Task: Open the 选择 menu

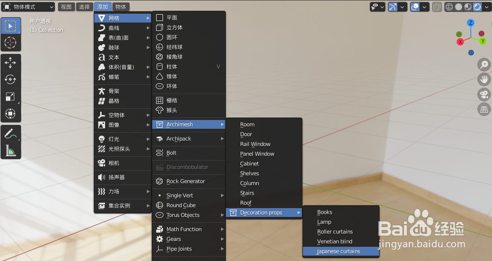Action: click(x=84, y=7)
